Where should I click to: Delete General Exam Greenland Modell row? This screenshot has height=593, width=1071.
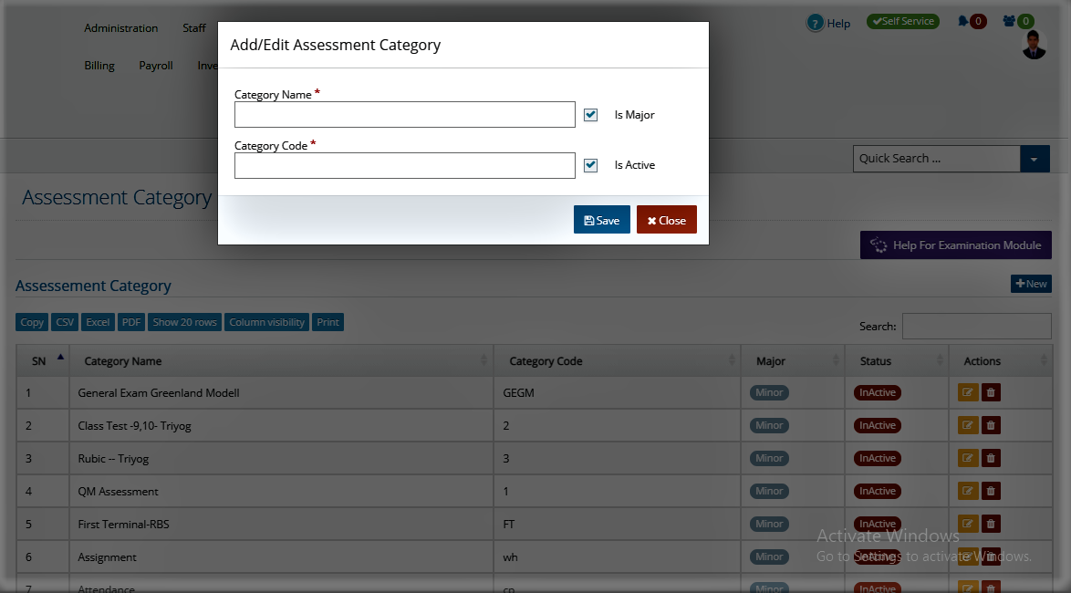coord(991,393)
